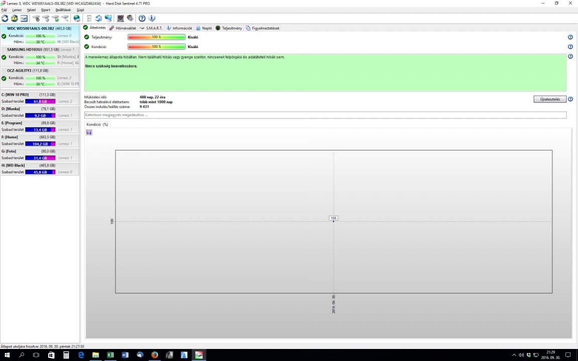The height and width of the screenshot is (361, 578).
Task: Click the Újratesztelés button
Action: [x=550, y=99]
